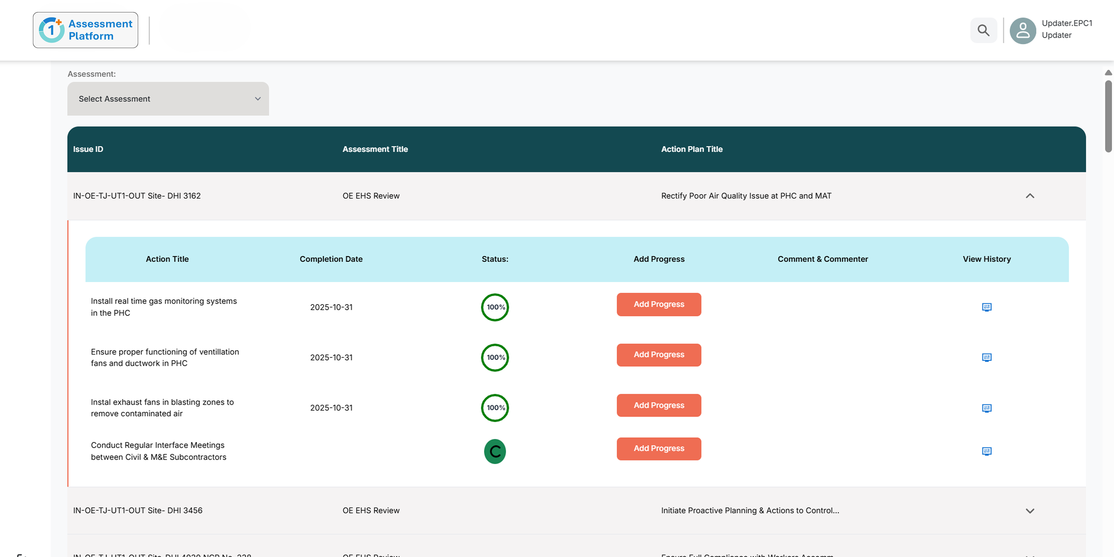
Task: Click 100% status circle for gas monitoring
Action: point(495,307)
